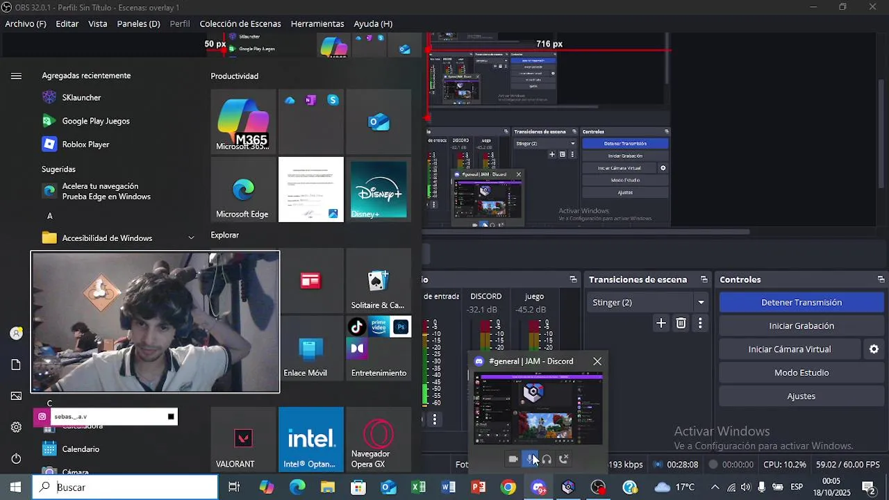Viewport: 889px width, 500px height.
Task: Toggle deafen headphones in Discord thumbnail toolbar
Action: pos(547,459)
